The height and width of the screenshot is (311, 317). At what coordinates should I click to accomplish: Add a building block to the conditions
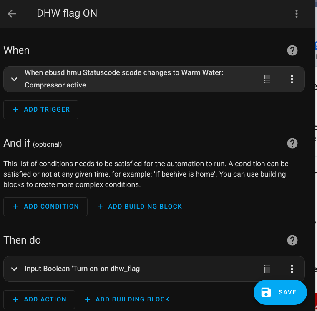click(x=140, y=207)
